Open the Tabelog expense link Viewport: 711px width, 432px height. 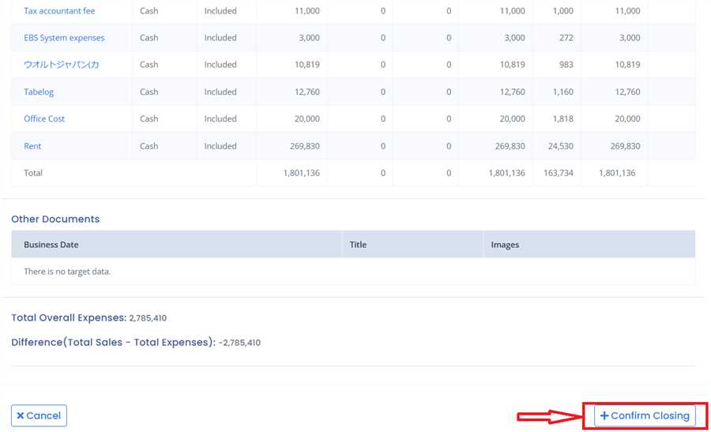(39, 92)
